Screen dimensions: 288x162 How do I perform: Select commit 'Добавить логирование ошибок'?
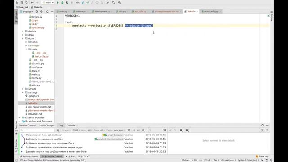[44, 139]
